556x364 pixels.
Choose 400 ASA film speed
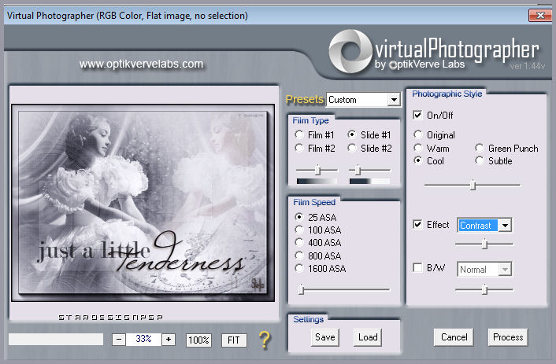click(299, 242)
